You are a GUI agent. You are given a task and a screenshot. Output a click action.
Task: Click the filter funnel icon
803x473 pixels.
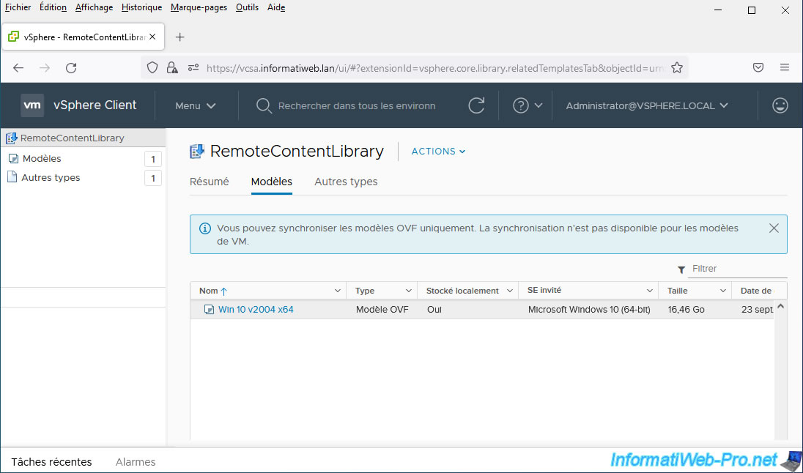point(681,269)
